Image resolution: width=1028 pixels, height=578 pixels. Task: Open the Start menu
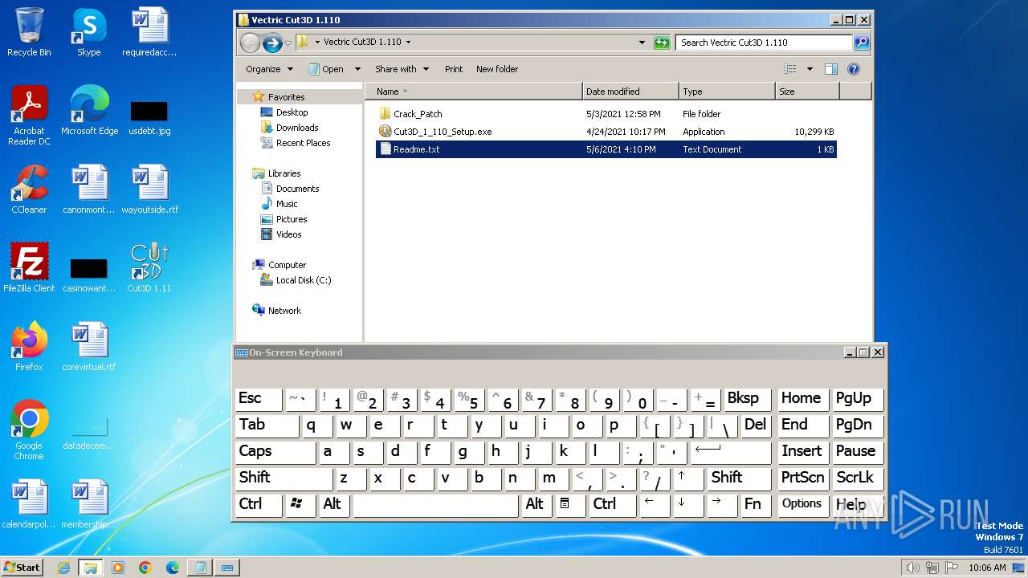[22, 568]
